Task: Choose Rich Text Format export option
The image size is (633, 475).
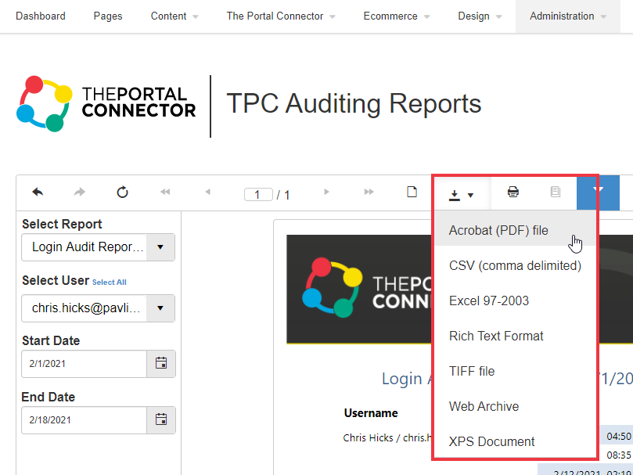Action: (515, 336)
